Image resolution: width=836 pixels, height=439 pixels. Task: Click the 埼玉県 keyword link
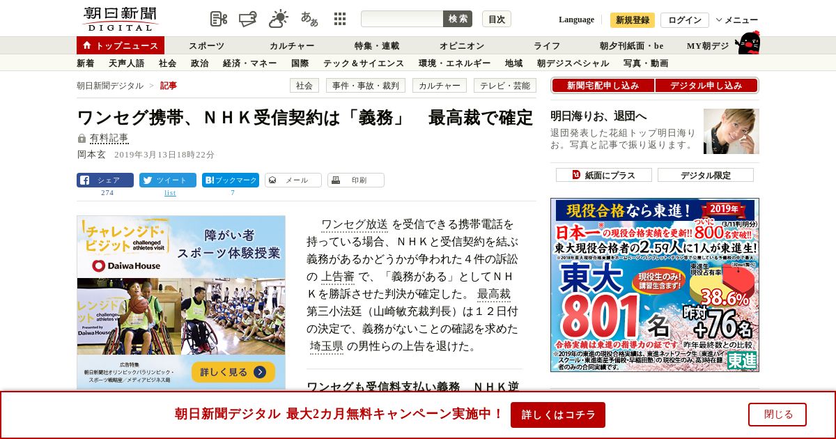coord(327,346)
